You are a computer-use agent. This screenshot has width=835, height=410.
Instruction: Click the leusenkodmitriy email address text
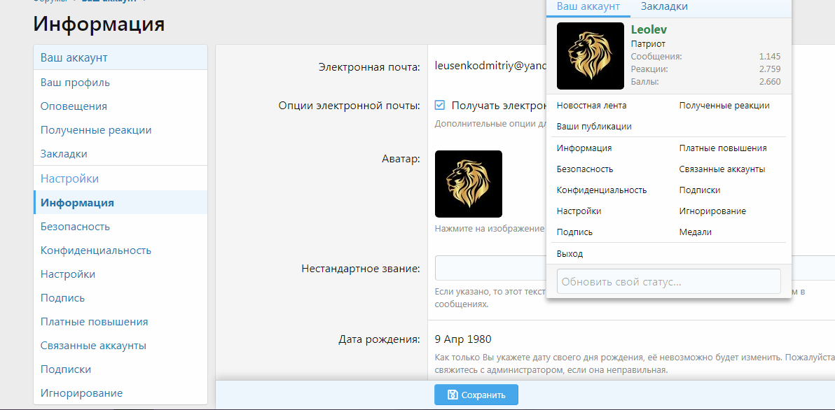tap(490, 66)
